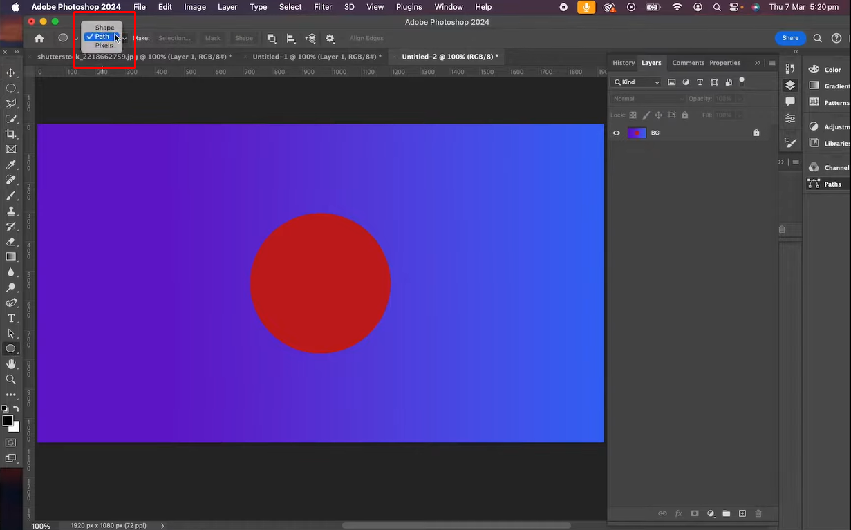
Task: Select the Type tool
Action: [x=10, y=318]
